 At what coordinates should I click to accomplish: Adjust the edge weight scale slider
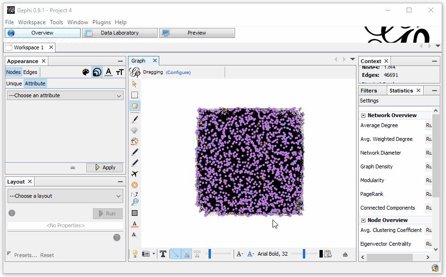tap(218, 254)
